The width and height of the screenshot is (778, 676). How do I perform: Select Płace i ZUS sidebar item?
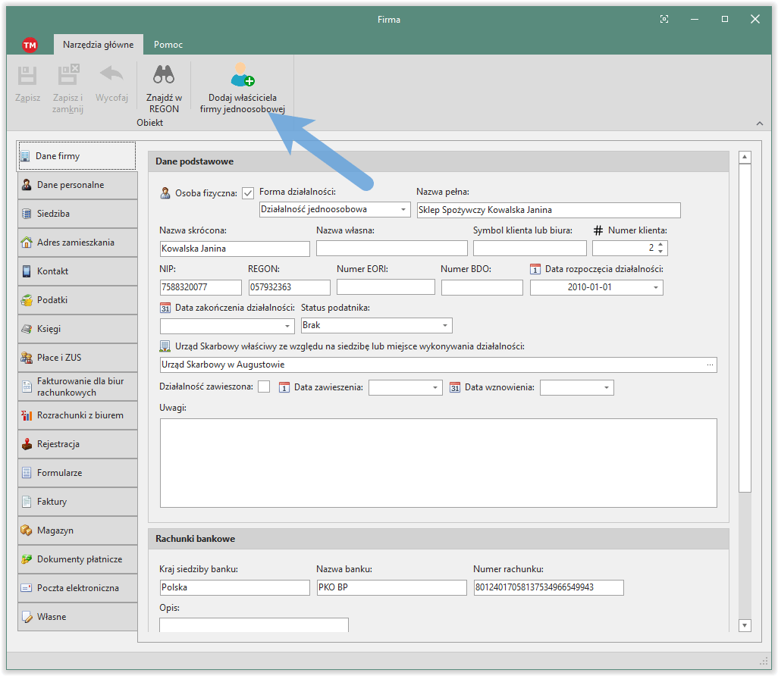point(77,358)
